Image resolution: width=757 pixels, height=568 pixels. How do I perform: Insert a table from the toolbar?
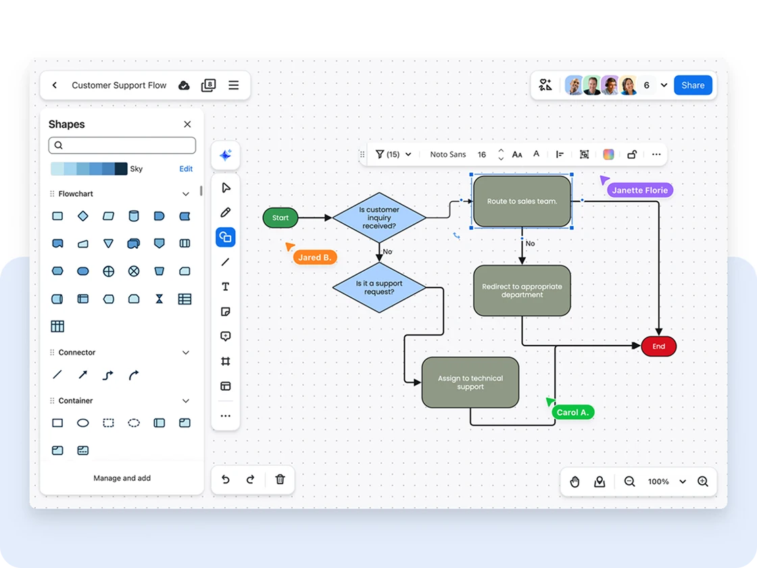[x=225, y=385]
